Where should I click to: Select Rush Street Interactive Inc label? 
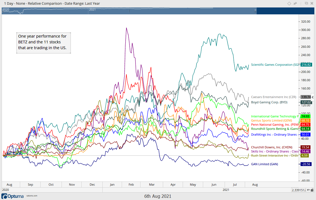coord(275,156)
